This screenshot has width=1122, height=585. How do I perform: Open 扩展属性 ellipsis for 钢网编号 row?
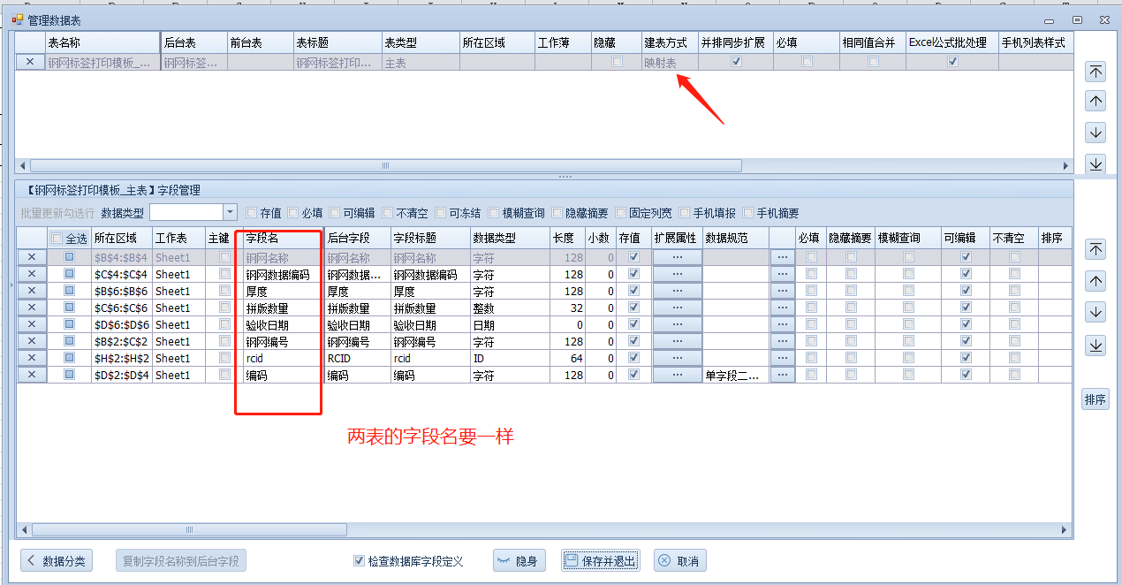click(678, 341)
